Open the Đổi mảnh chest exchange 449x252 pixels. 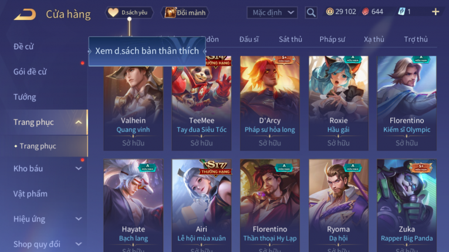coord(185,12)
